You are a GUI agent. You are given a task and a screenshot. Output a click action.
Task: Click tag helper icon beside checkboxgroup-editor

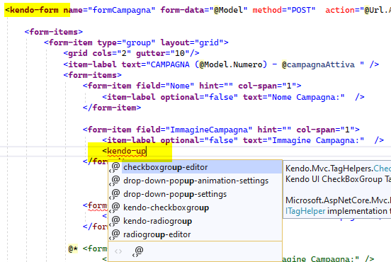(x=115, y=167)
